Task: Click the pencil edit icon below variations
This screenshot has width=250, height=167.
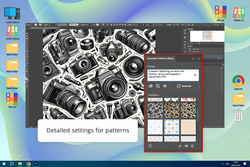Action: [180, 146]
